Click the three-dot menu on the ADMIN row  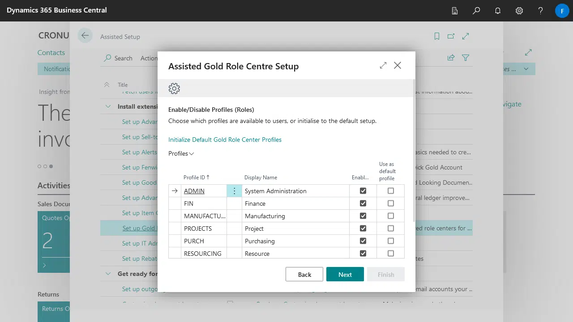point(234,191)
